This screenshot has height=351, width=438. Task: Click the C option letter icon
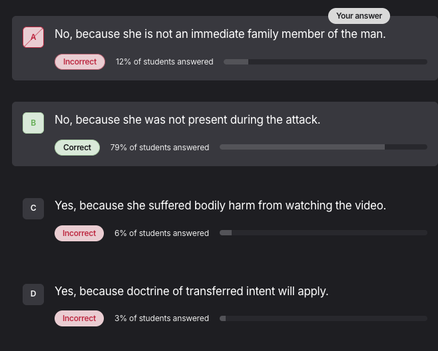(x=33, y=209)
